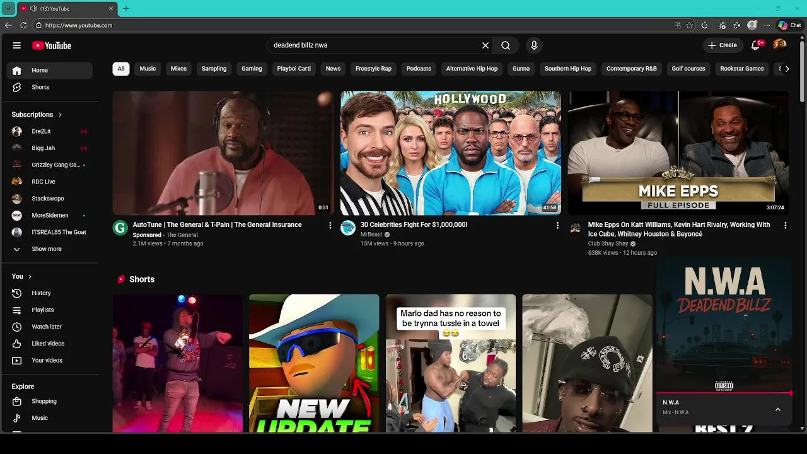Viewport: 807px width, 454px height.
Task: Open options menu for MrBeast video
Action: tap(557, 225)
